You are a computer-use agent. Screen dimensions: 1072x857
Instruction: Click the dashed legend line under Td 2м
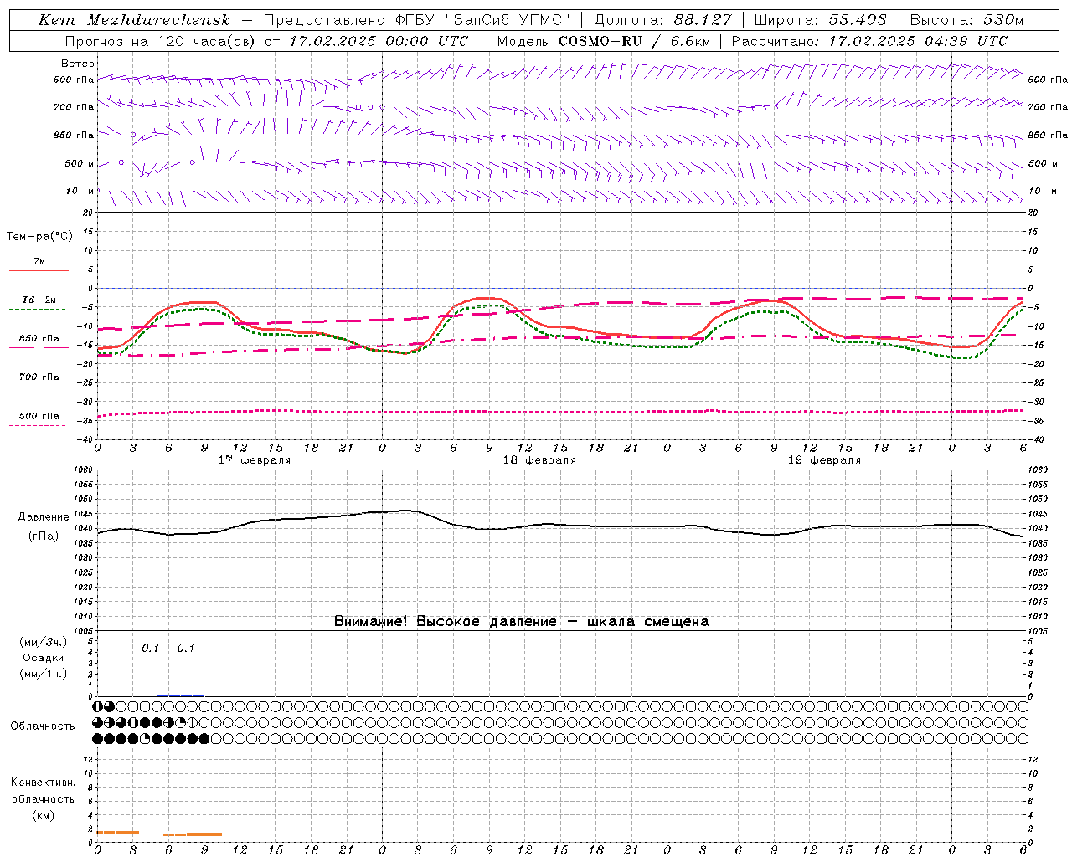[37, 310]
